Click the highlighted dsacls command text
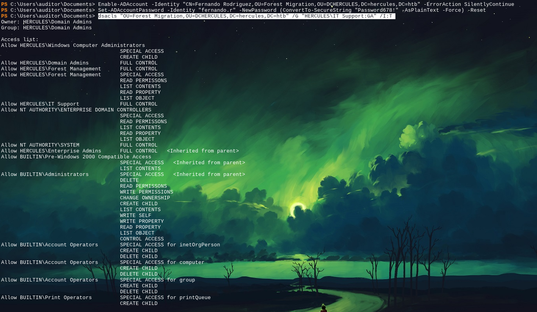 point(246,16)
